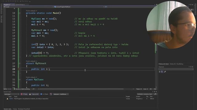Image resolution: width=197 pixels, height=110 pixels.
Task: Close the Program.cs tab
Action: point(14,5)
